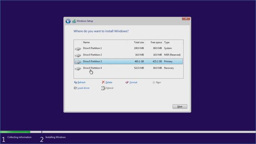The height and width of the screenshot is (144, 256).
Task: Click the 84.0 MB free space cell
Action: (x=157, y=68)
